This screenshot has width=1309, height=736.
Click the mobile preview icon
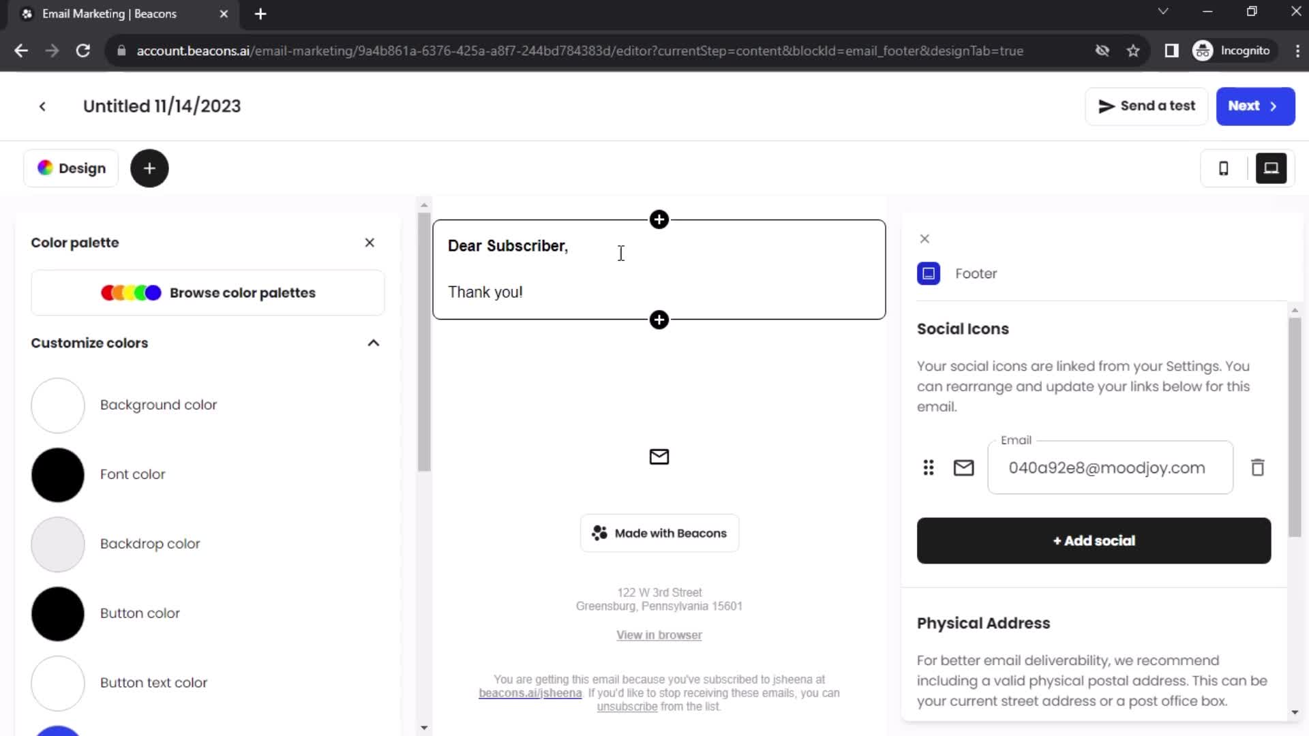click(1224, 168)
